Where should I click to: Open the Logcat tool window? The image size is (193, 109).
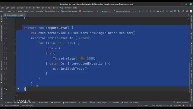click(83, 102)
